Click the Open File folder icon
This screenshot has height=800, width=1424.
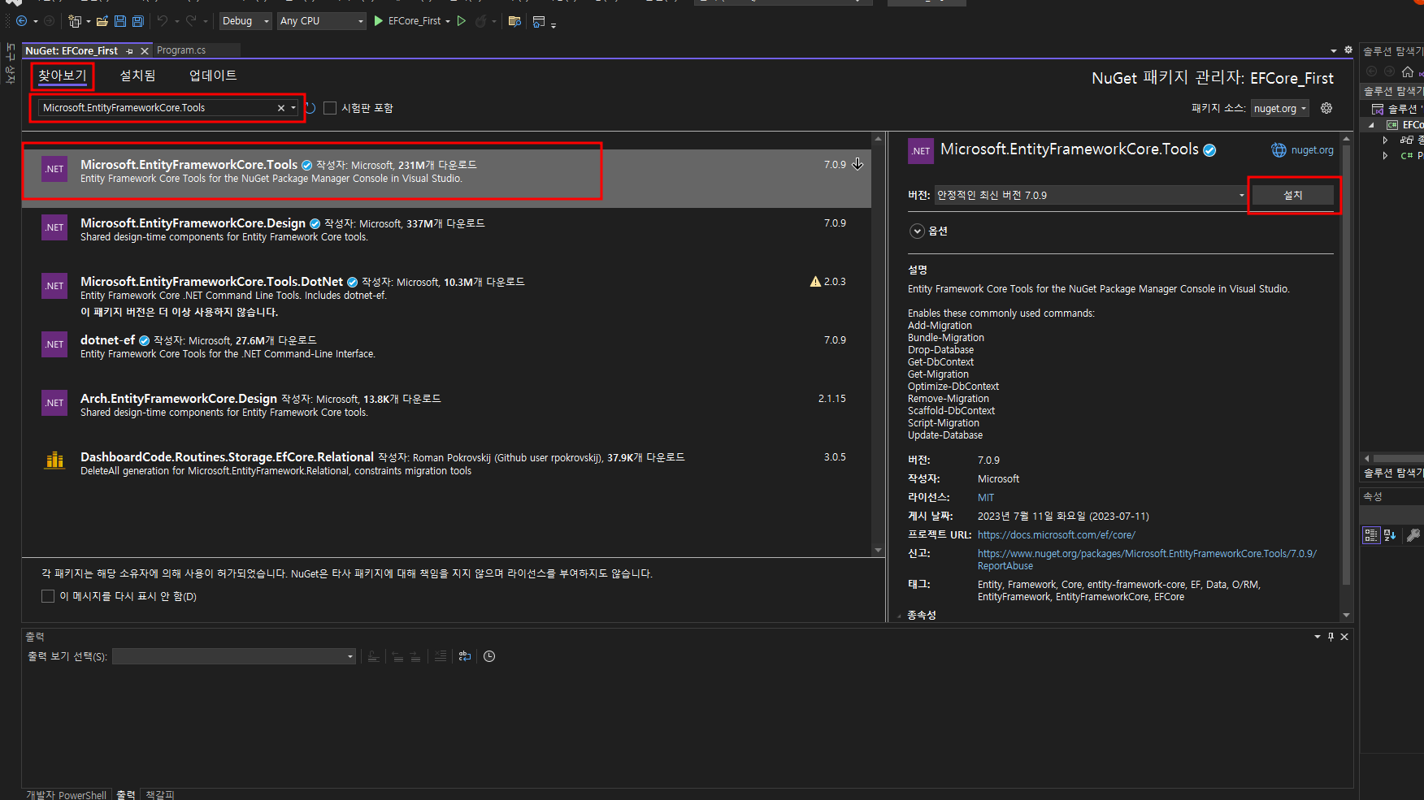[102, 21]
